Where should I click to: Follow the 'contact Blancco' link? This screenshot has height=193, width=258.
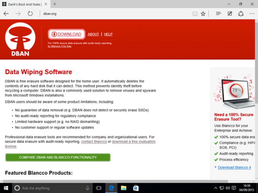point(94,142)
